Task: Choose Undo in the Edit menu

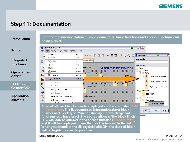Action: pyautogui.click(x=64, y=54)
